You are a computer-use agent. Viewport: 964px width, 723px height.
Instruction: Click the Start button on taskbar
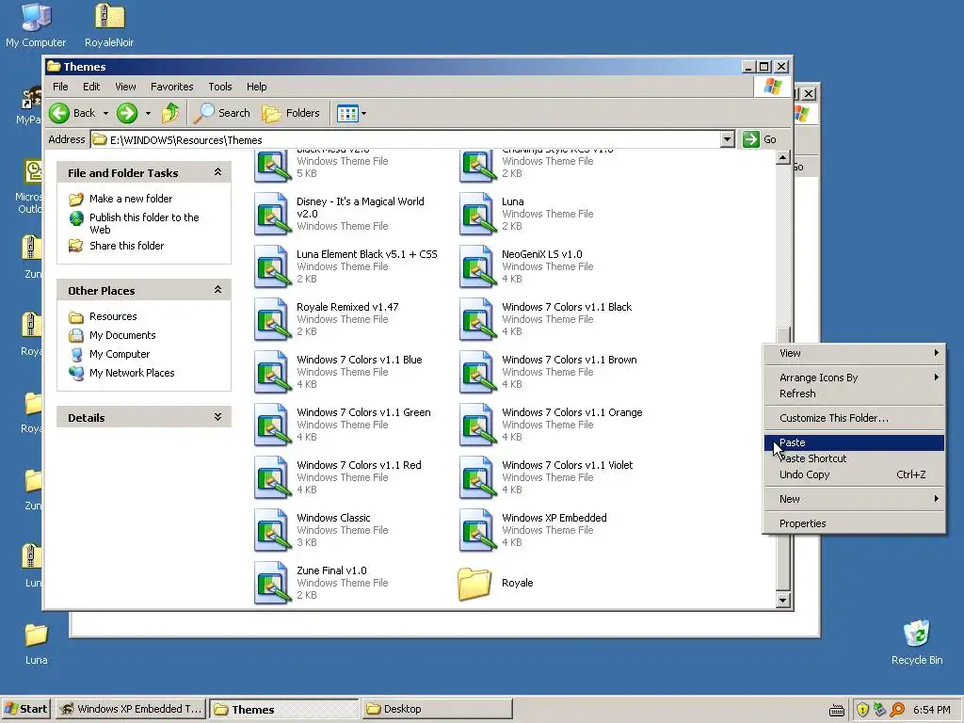[x=25, y=709]
